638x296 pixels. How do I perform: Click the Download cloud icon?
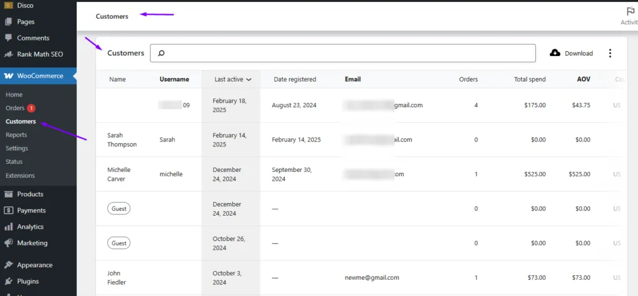(555, 53)
